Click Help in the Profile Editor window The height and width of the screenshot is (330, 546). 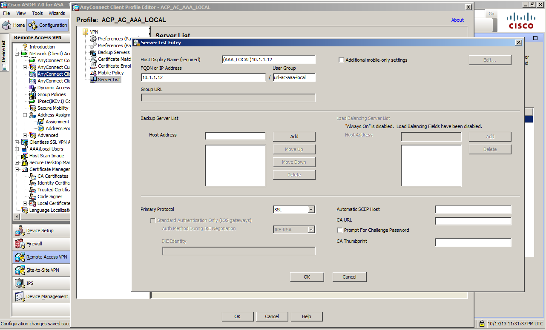[307, 316]
